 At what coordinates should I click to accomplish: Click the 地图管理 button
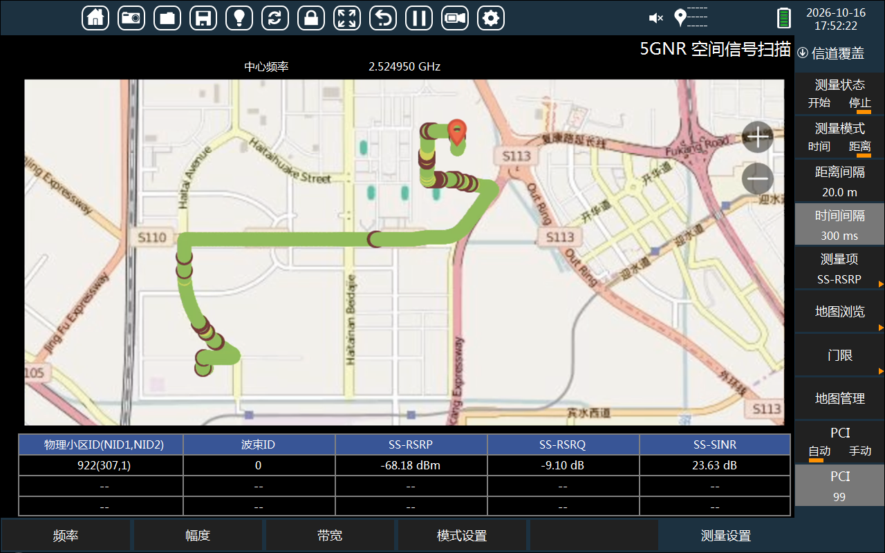(840, 399)
